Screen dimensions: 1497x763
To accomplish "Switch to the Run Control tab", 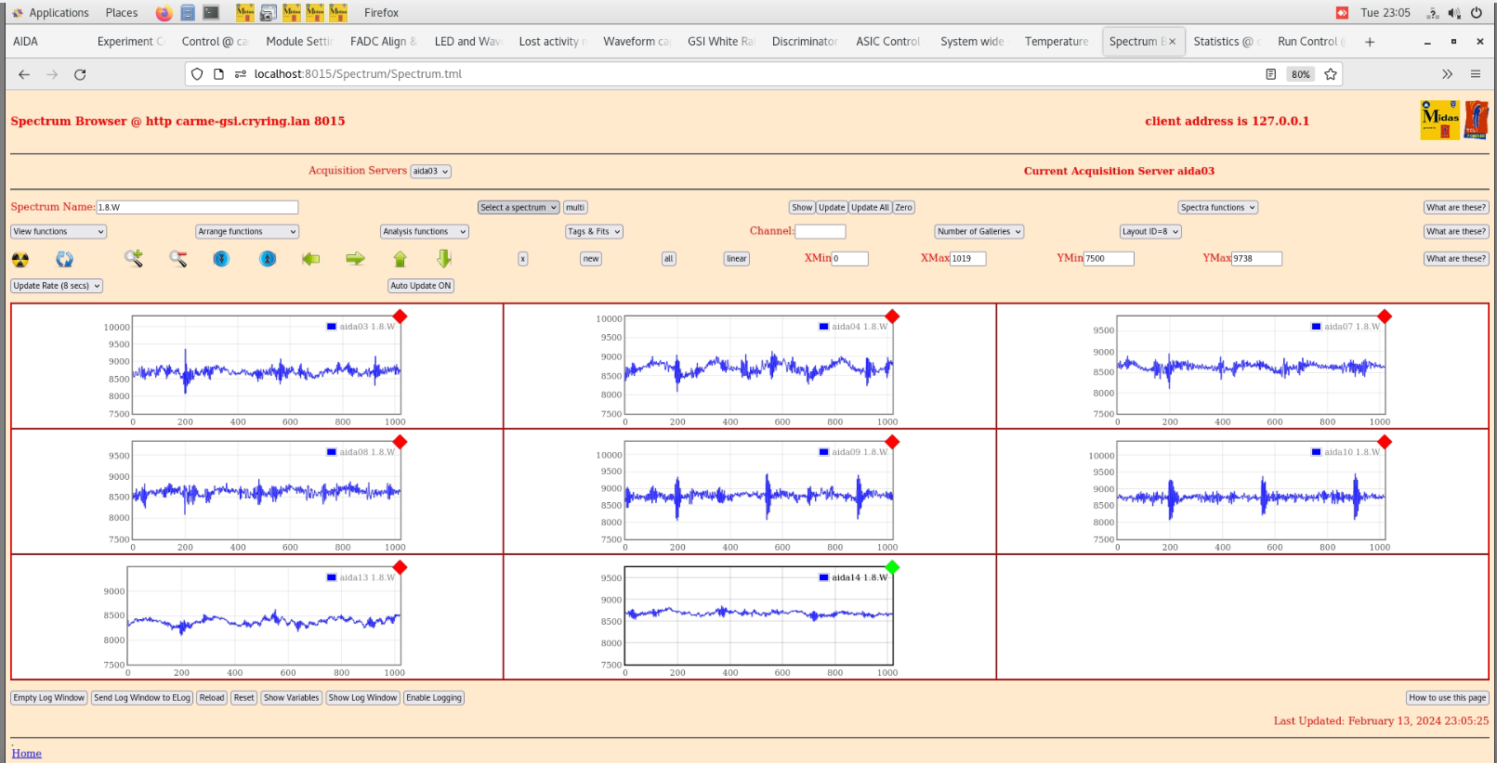I will click(1311, 42).
